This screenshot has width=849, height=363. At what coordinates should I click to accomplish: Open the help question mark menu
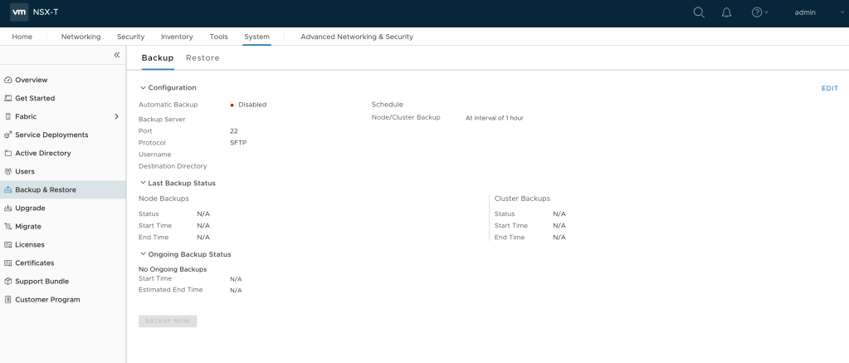[758, 12]
